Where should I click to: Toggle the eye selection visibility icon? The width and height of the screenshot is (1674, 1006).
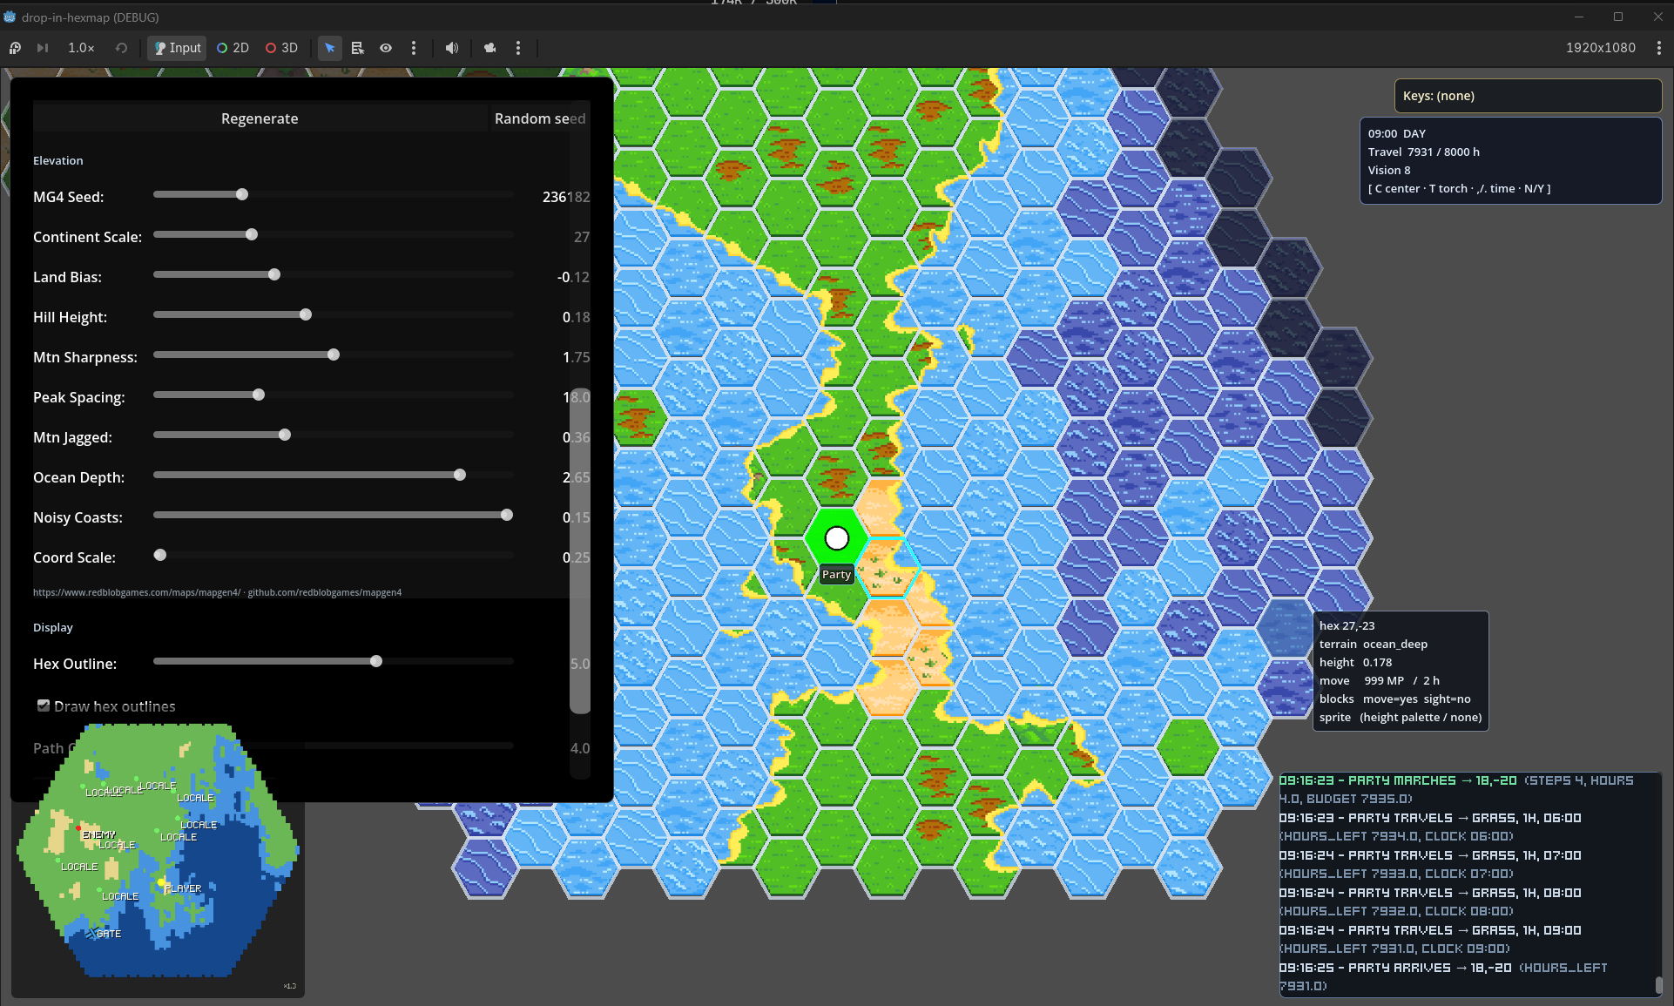click(385, 48)
